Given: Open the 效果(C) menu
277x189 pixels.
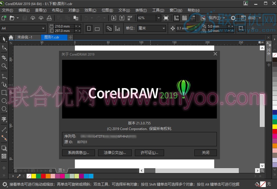Looking at the screenshot, I should 90,10.
